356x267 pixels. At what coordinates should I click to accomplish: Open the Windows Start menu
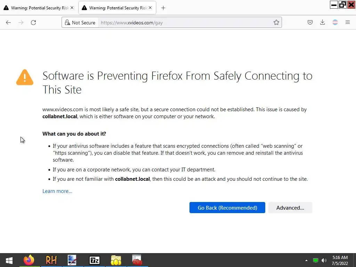tap(9, 260)
